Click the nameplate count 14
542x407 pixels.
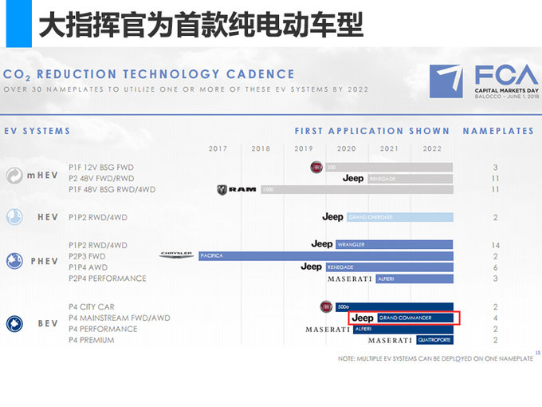(x=495, y=245)
